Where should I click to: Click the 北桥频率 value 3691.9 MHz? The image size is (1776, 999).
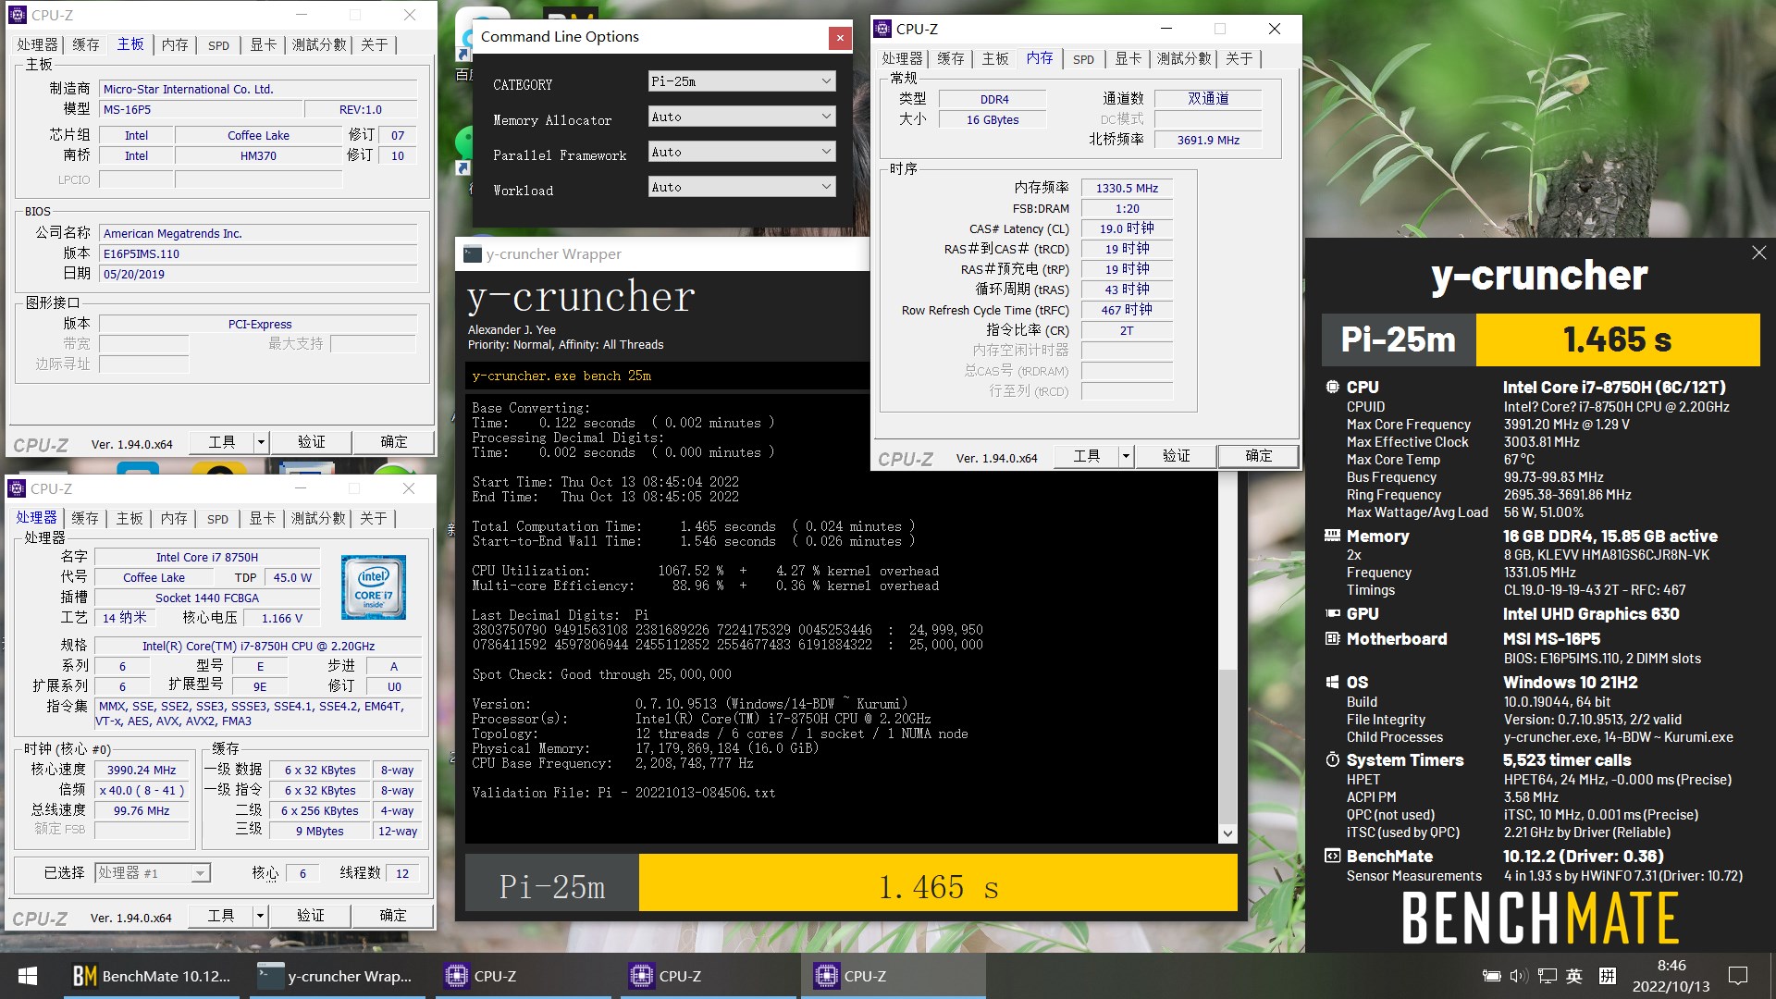pyautogui.click(x=1208, y=140)
